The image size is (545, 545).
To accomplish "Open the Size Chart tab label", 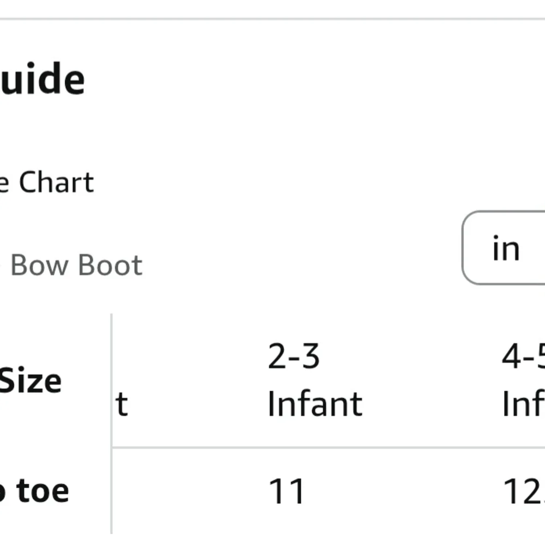I will 47,182.
